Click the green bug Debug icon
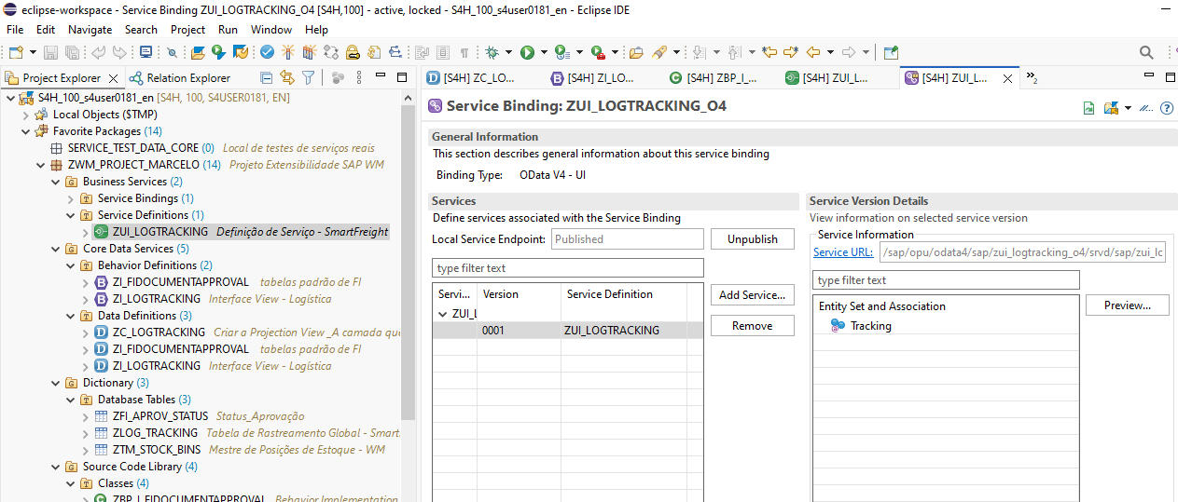The width and height of the screenshot is (1178, 502). [x=492, y=53]
